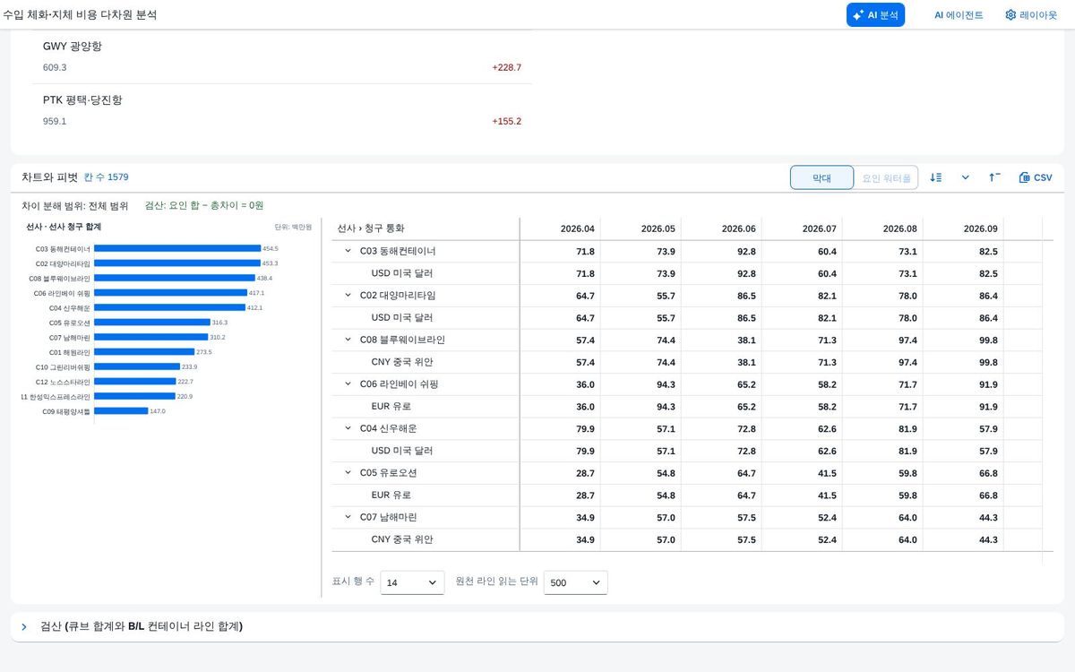This screenshot has width=1075, height=672.
Task: Click the C08 블루웨이브라인 chart bar
Action: [x=175, y=278]
